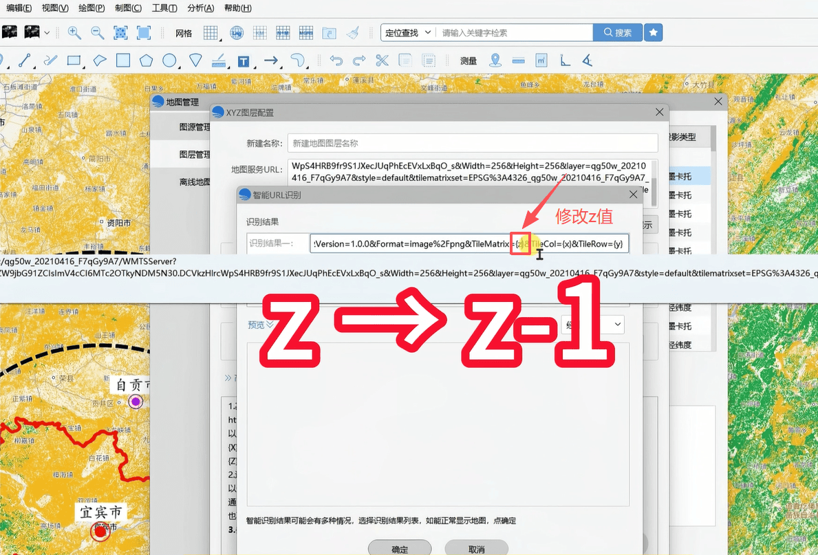The width and height of the screenshot is (818, 555).
Task: Click the solid full-extent frame icon
Action: pyautogui.click(x=144, y=32)
